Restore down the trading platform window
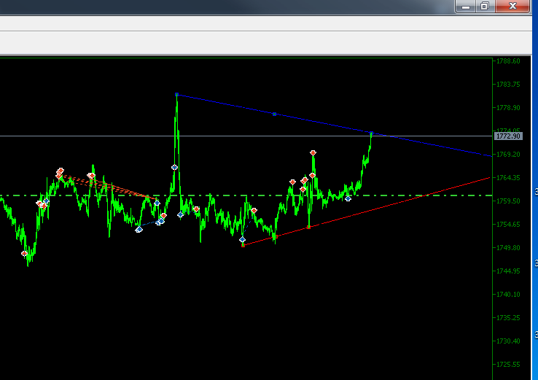The height and width of the screenshot is (380, 538). coord(485,6)
